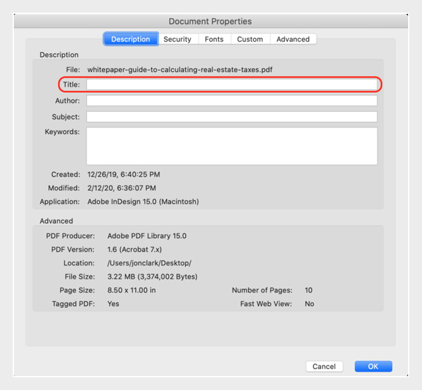The width and height of the screenshot is (422, 390).
Task: Select the Fonts tab
Action: point(214,39)
